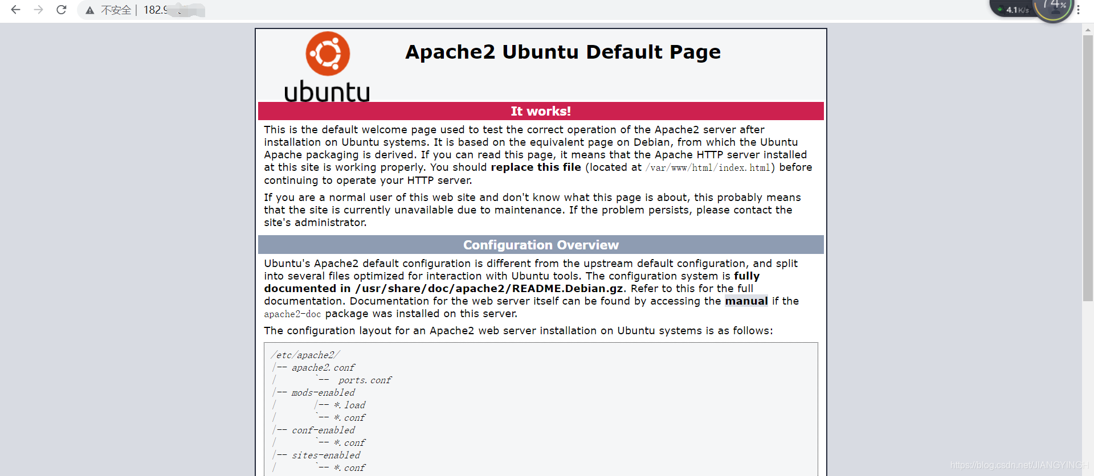Reload the page with the refresh icon

coord(62,10)
